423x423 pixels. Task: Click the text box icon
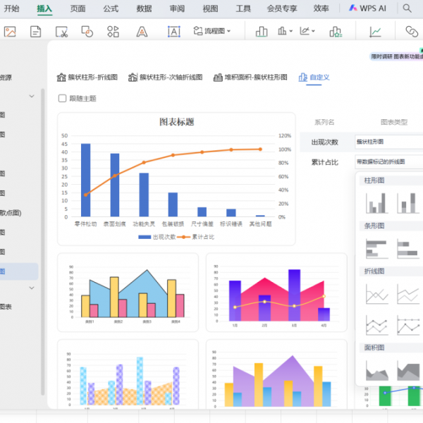pos(173,32)
